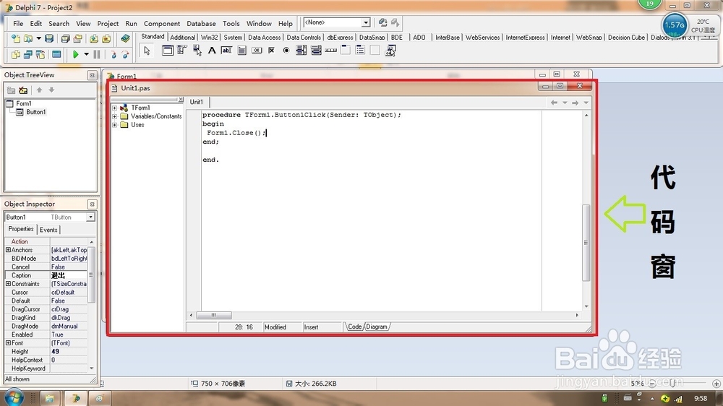
Task: Expand the Font property
Action: 8,343
